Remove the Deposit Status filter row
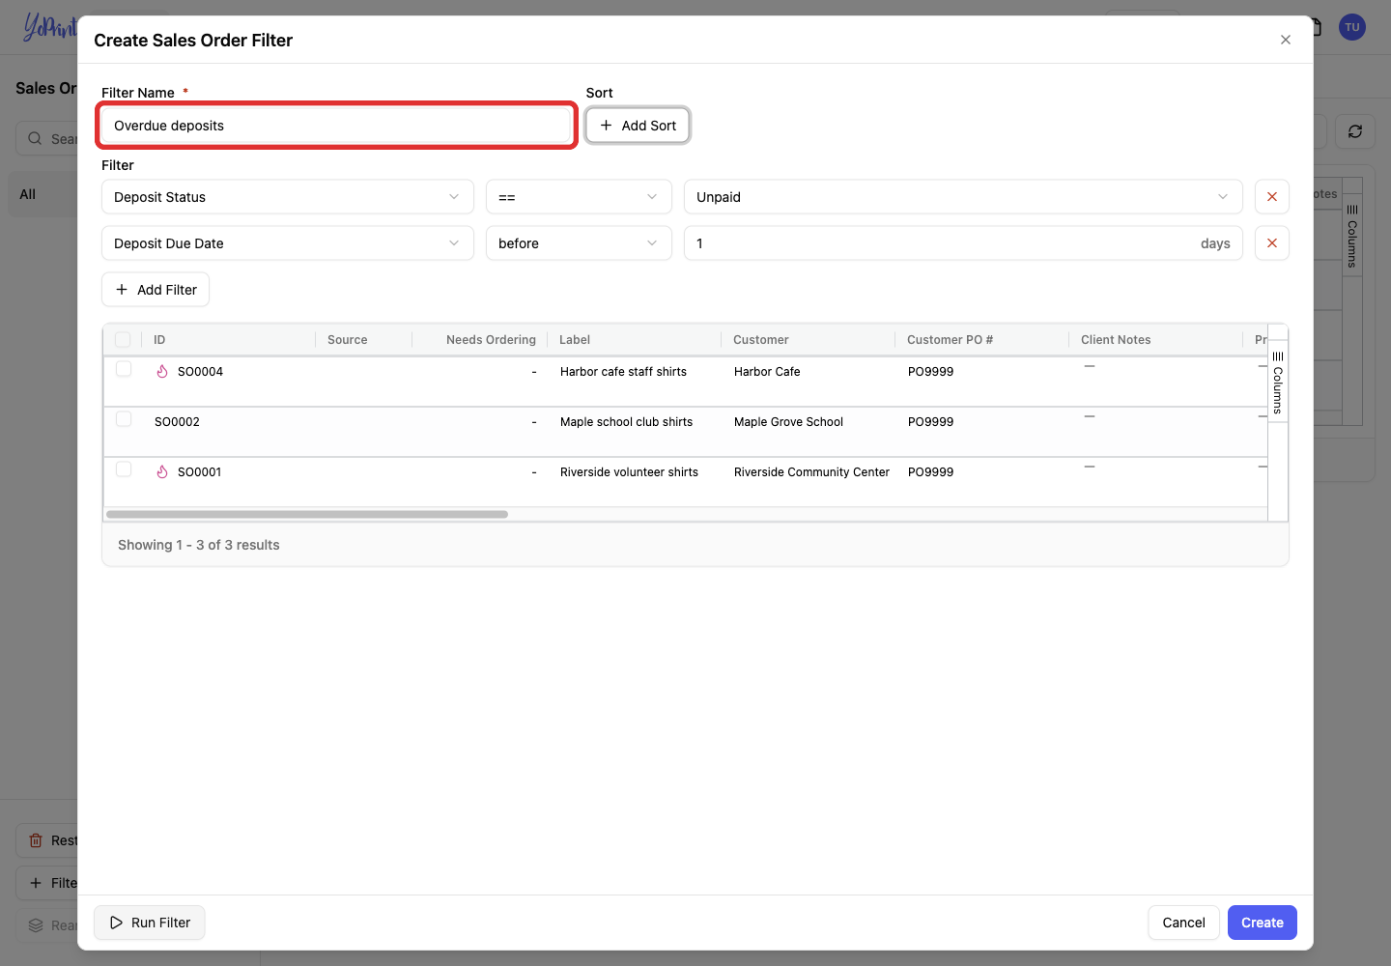 [x=1272, y=197]
